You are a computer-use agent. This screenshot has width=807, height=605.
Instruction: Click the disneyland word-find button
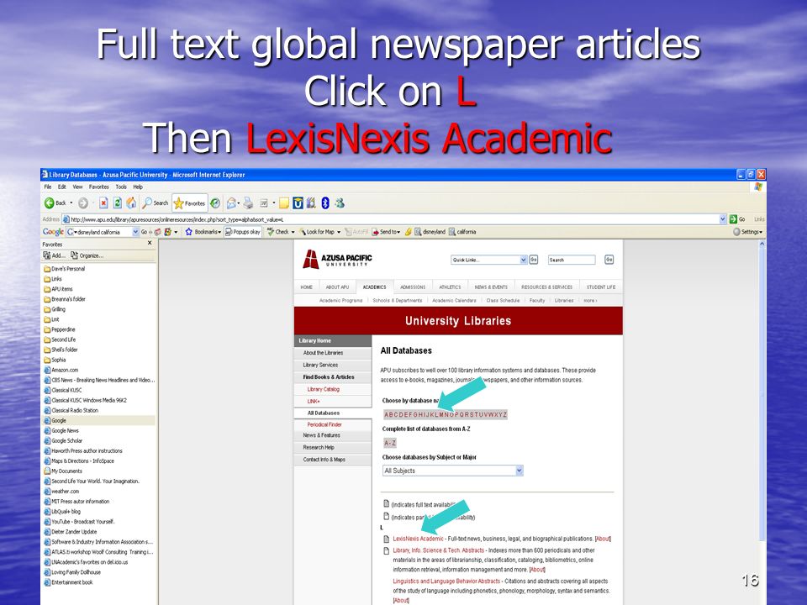pos(430,232)
